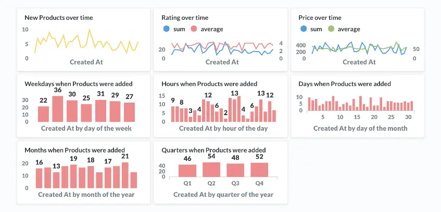Click the Weekdays when Products were added title

(x=78, y=84)
